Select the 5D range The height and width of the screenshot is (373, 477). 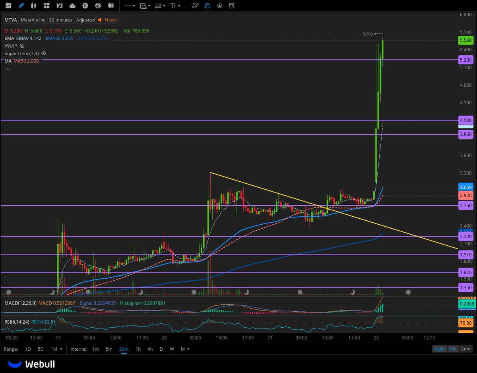coord(41,349)
